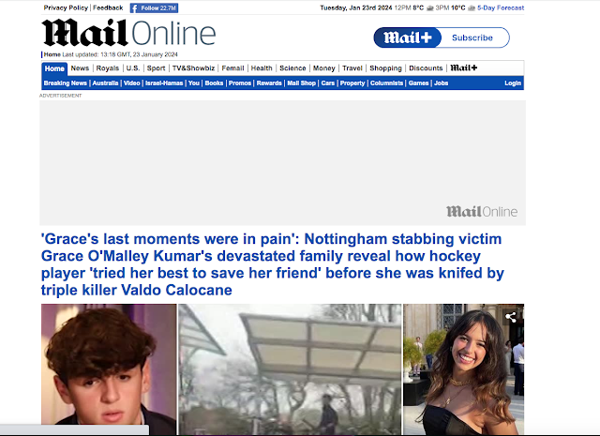Select the Home tab

tap(54, 68)
